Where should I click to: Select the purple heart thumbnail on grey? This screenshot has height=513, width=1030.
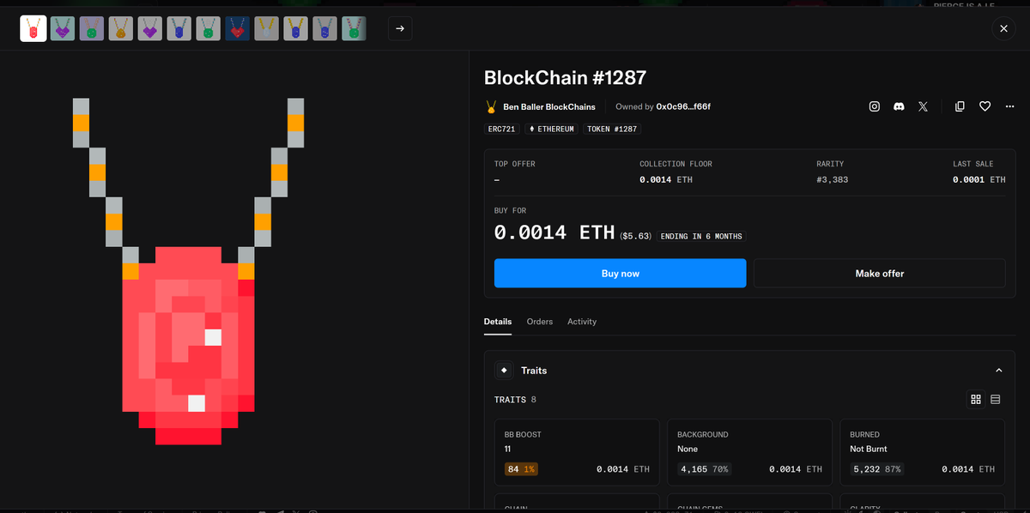(150, 28)
